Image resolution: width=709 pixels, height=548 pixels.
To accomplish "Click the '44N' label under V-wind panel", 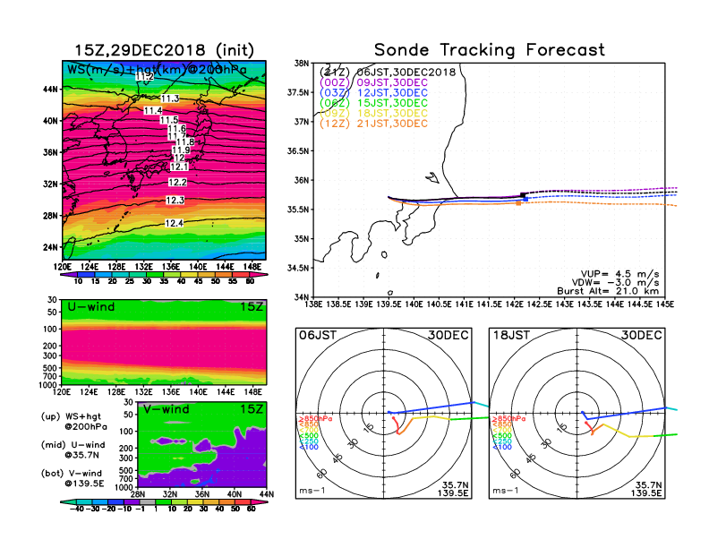I will tap(267, 494).
